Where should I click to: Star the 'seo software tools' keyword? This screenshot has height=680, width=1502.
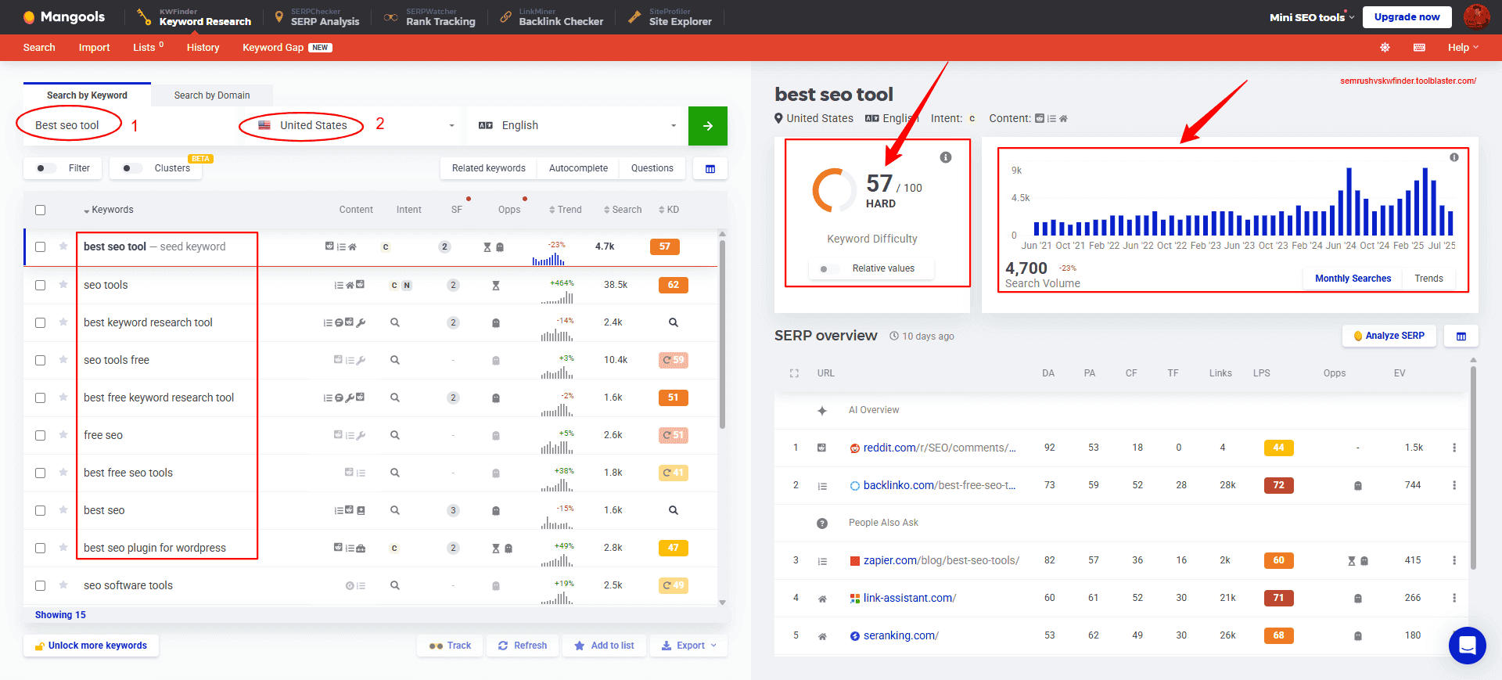click(63, 585)
